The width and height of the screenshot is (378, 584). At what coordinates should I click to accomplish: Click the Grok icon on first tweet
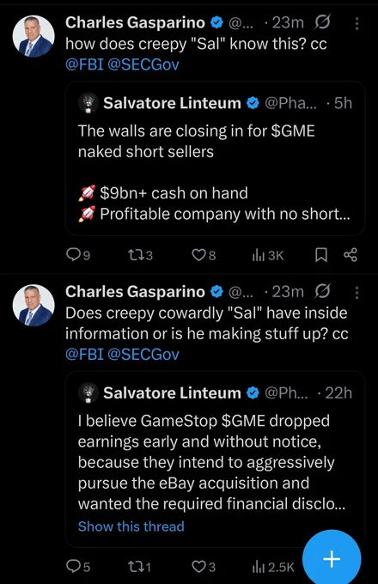click(x=322, y=23)
